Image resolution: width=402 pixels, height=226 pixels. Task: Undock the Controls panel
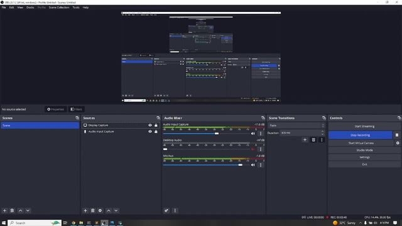point(399,118)
